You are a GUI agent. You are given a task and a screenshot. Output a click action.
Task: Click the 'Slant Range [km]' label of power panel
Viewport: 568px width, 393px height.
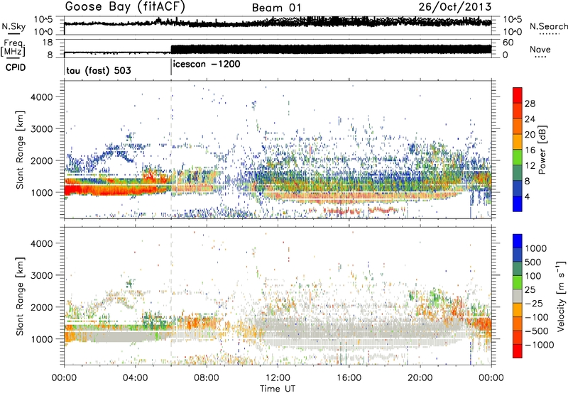click(x=20, y=150)
